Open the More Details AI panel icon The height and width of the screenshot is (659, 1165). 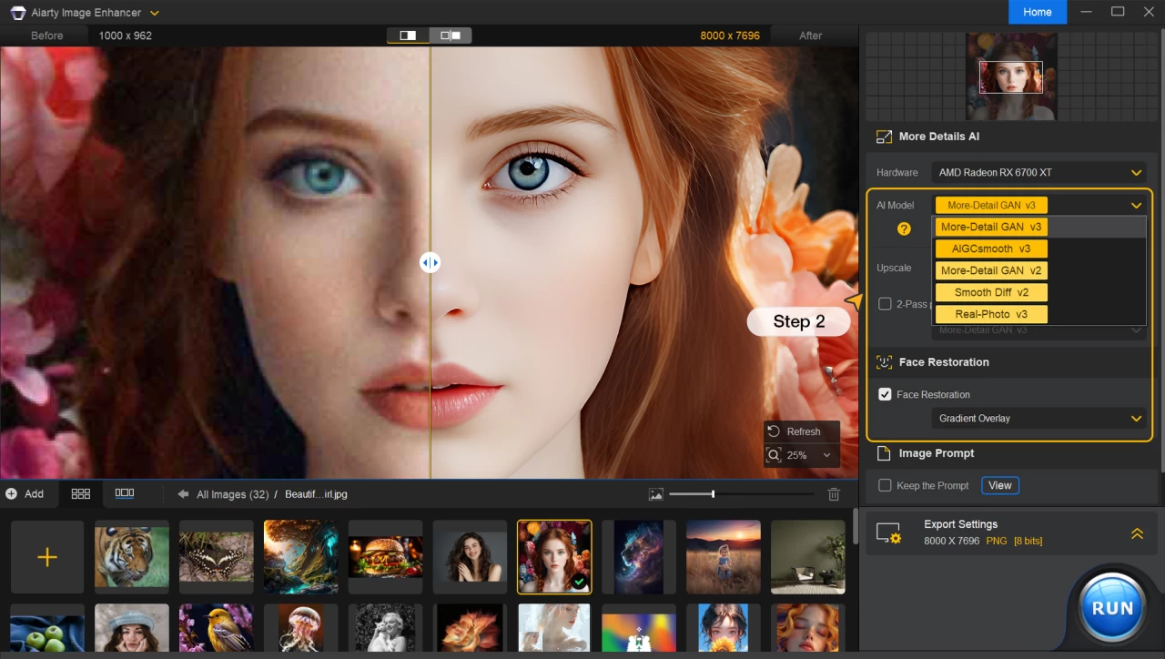pyautogui.click(x=883, y=136)
